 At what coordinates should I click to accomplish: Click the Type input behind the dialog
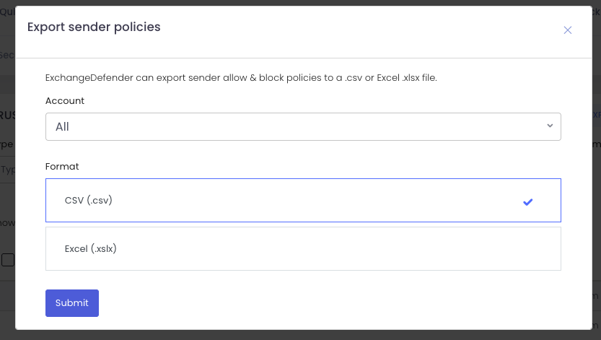point(8,170)
